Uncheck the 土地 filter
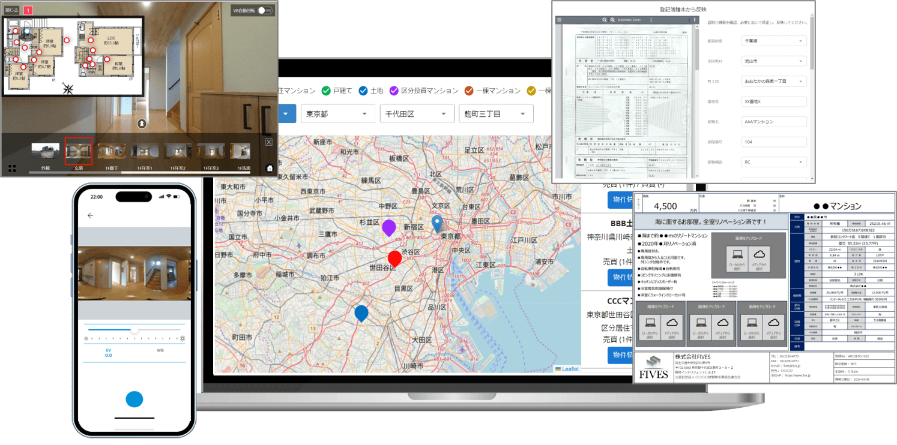897x445 pixels. click(363, 91)
